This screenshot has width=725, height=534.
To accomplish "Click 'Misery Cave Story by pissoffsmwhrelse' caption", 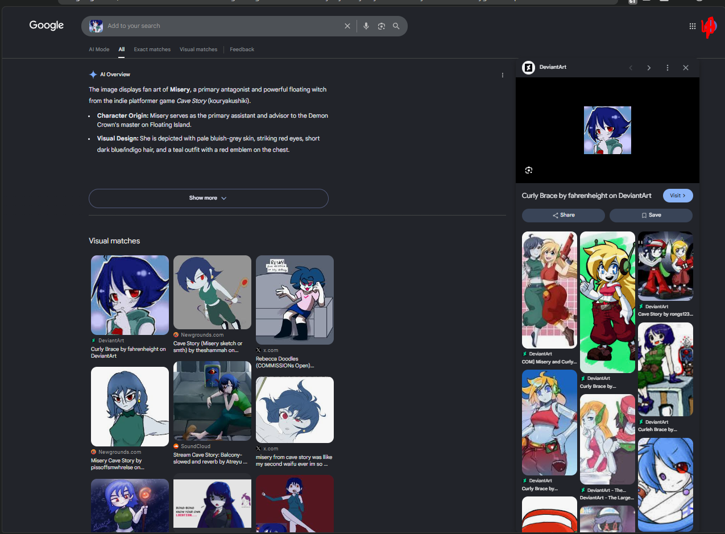I will click(118, 464).
